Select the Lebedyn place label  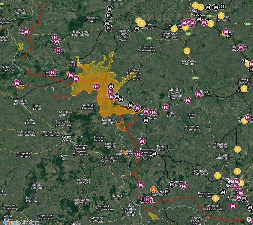(37, 186)
